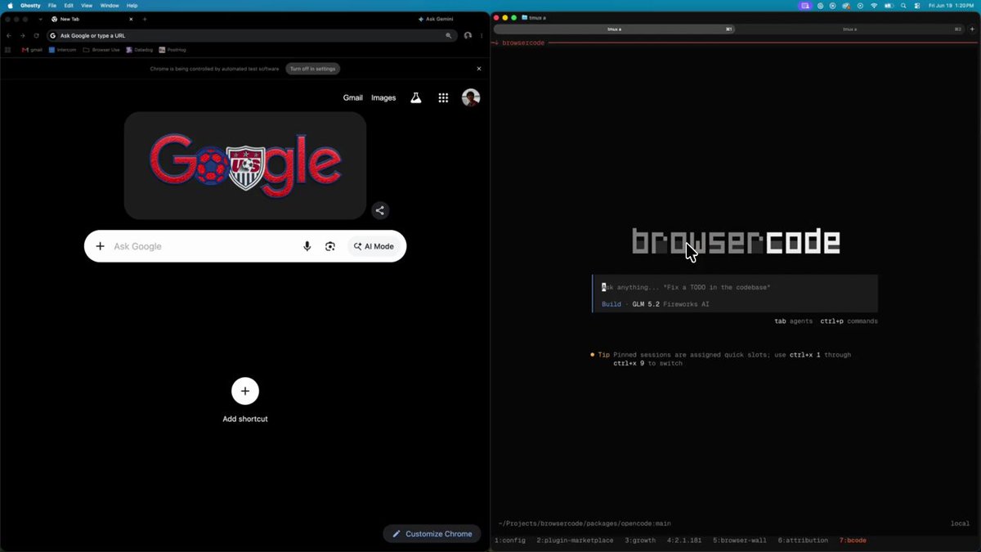
Task: Click the magnifier icon in address bar
Action: click(448, 36)
